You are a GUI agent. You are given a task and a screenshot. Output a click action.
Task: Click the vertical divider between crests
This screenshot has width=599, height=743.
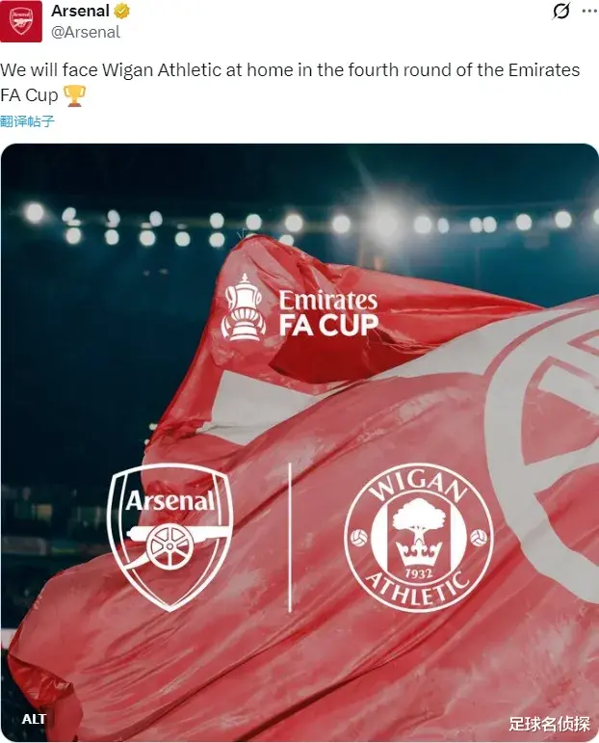(290, 538)
